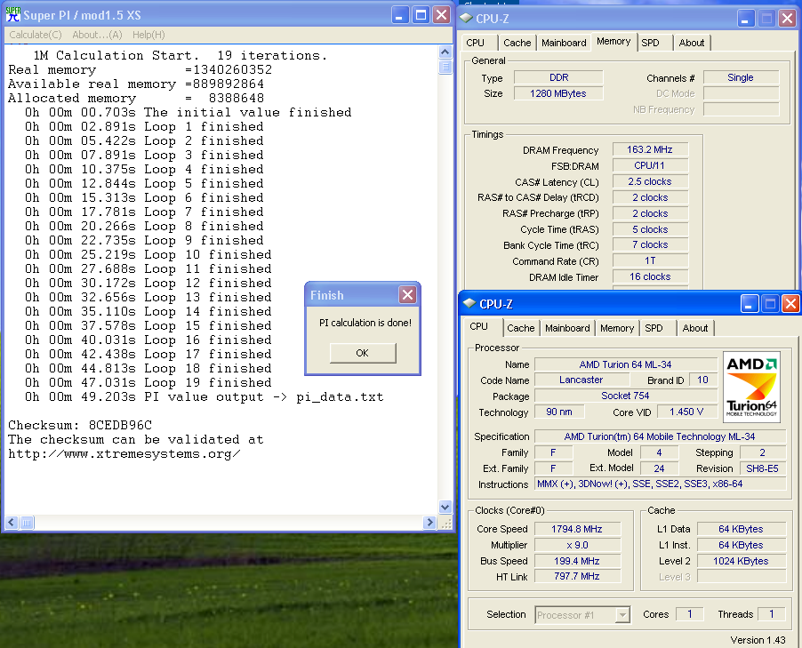Switch to Mainboard tab in lower CPU-Z window
This screenshot has width=802, height=648.
(567, 328)
